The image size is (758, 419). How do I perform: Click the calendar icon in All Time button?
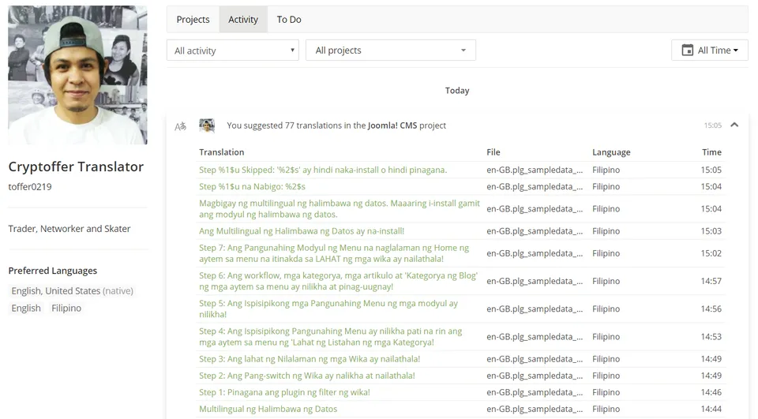click(687, 51)
